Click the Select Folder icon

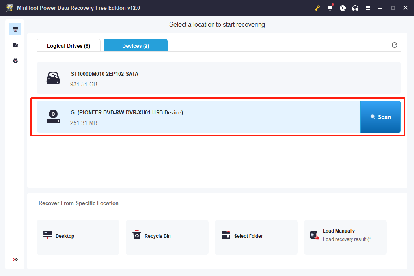click(x=226, y=235)
